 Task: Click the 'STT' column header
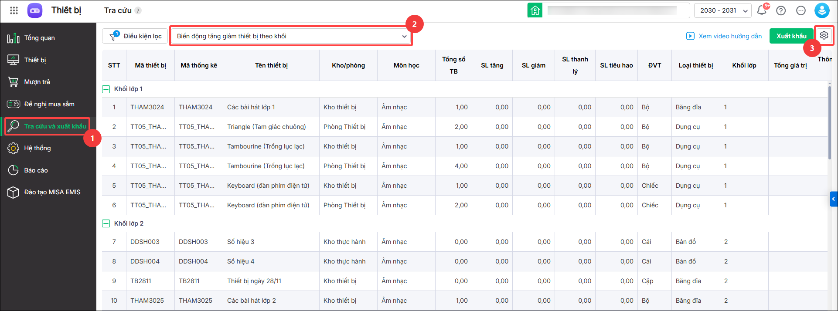click(x=114, y=65)
